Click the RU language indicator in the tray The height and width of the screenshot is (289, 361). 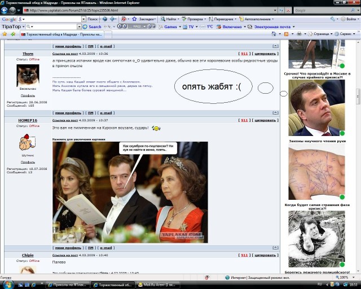320,284
